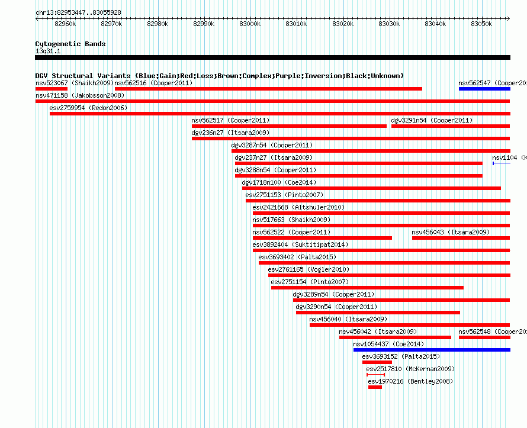Click the 82960k ruler tick label
Viewport: 527px width, 428px height.
click(65, 24)
